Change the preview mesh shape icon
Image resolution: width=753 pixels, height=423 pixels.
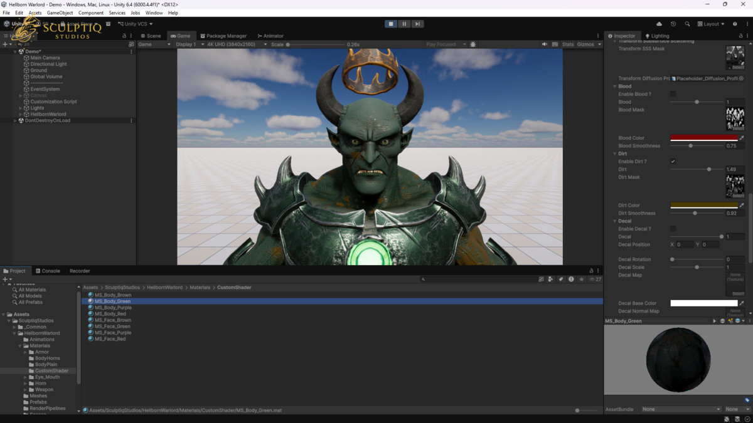coord(722,321)
